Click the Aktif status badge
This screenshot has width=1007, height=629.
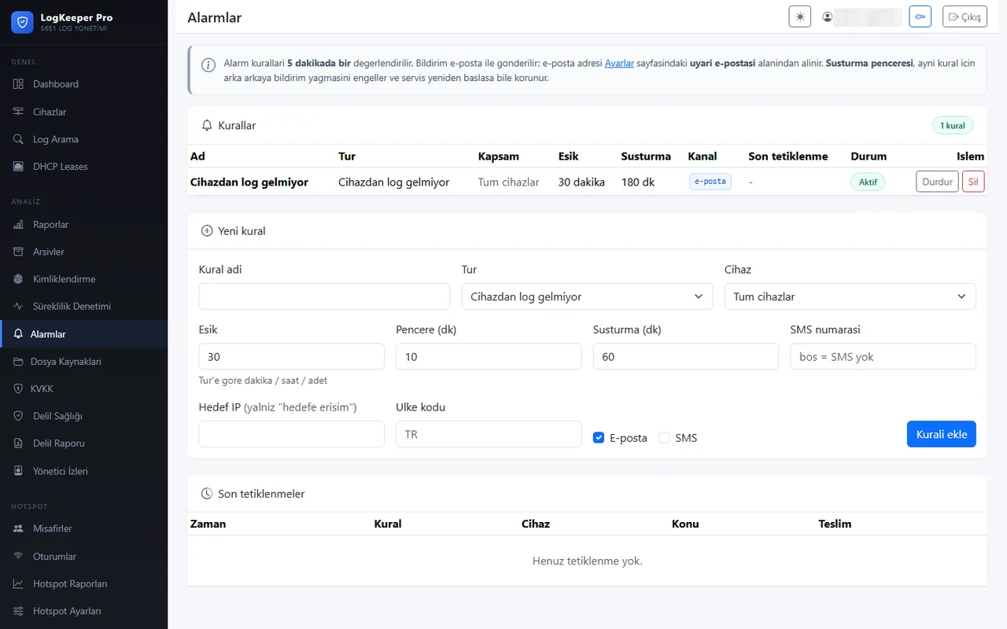coord(868,182)
